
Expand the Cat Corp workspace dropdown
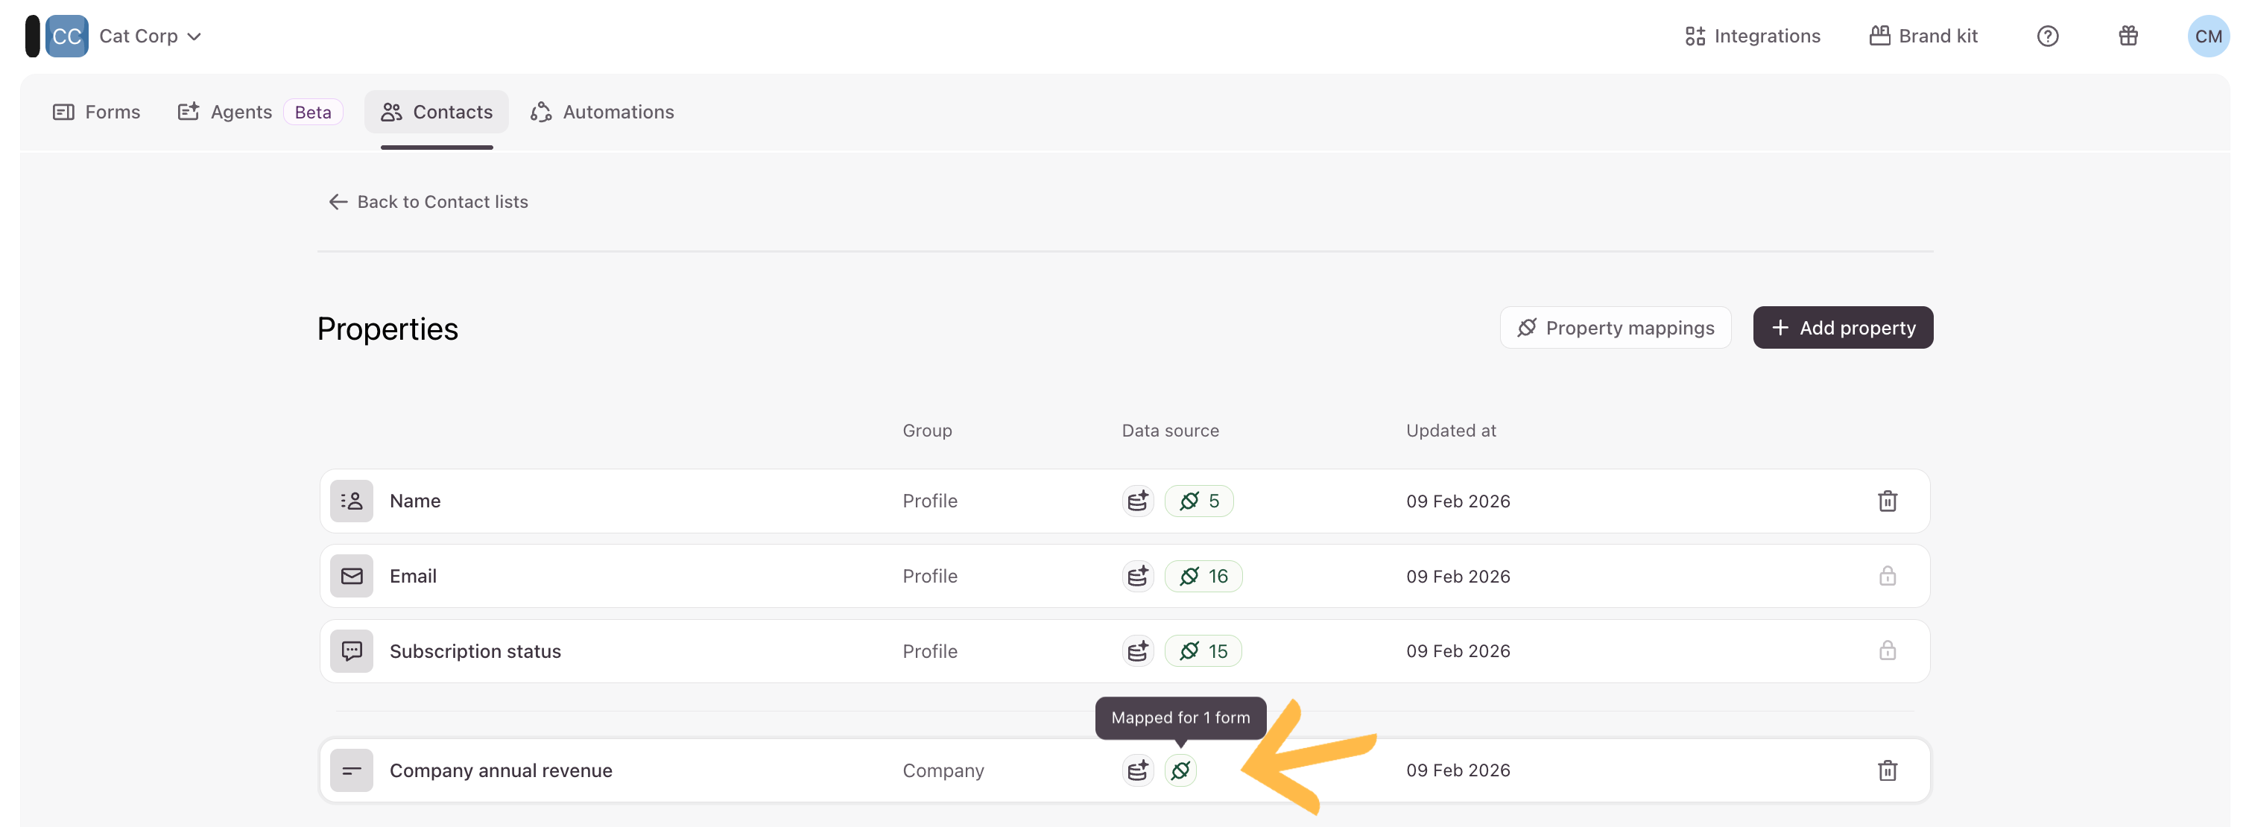click(150, 36)
